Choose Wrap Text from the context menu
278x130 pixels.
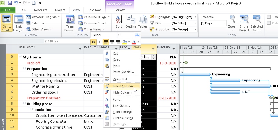(122, 79)
